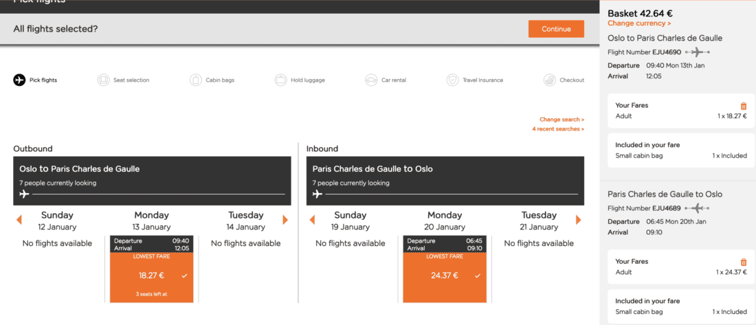Open the 4 recent searches link

pyautogui.click(x=557, y=129)
